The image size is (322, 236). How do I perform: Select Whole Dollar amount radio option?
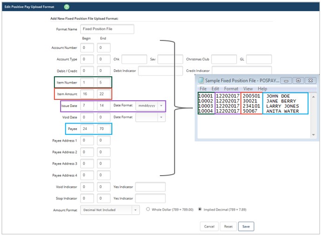click(x=148, y=209)
